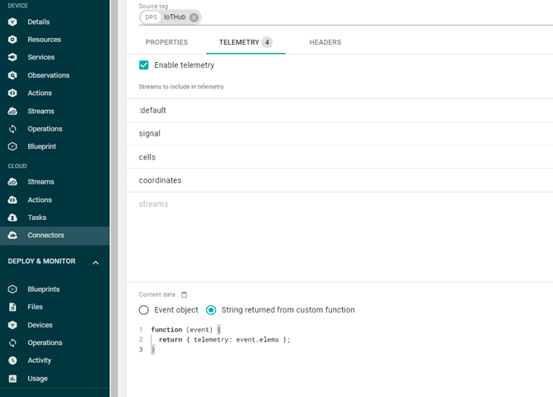Image resolution: width=553 pixels, height=397 pixels.
Task: Open the Usage page link
Action: pyautogui.click(x=38, y=379)
